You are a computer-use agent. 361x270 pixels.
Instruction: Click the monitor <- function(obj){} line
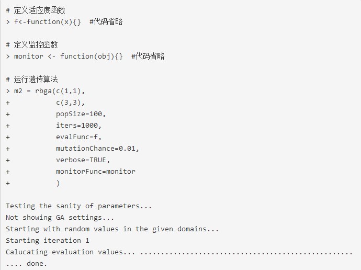pyautogui.click(x=69, y=57)
